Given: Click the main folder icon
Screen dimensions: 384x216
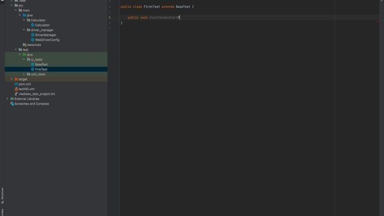Looking at the screenshot, I should click(x=20, y=10).
